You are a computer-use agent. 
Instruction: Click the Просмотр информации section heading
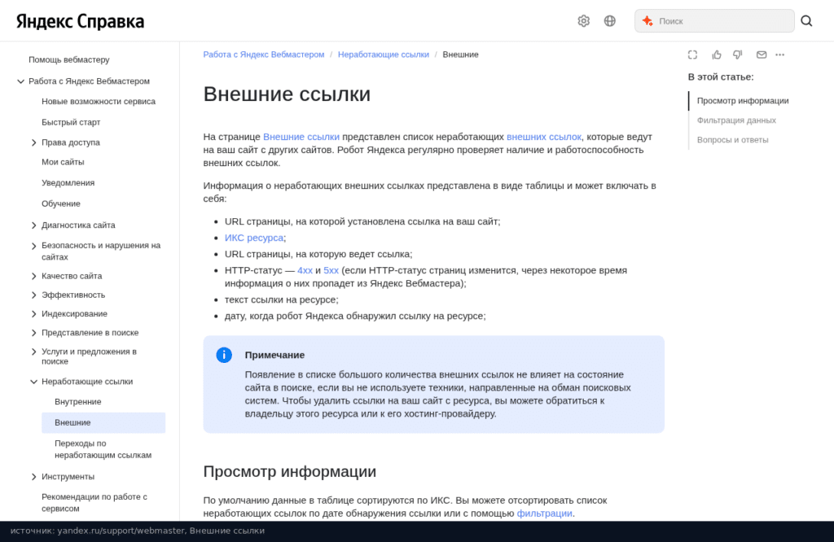(x=289, y=471)
